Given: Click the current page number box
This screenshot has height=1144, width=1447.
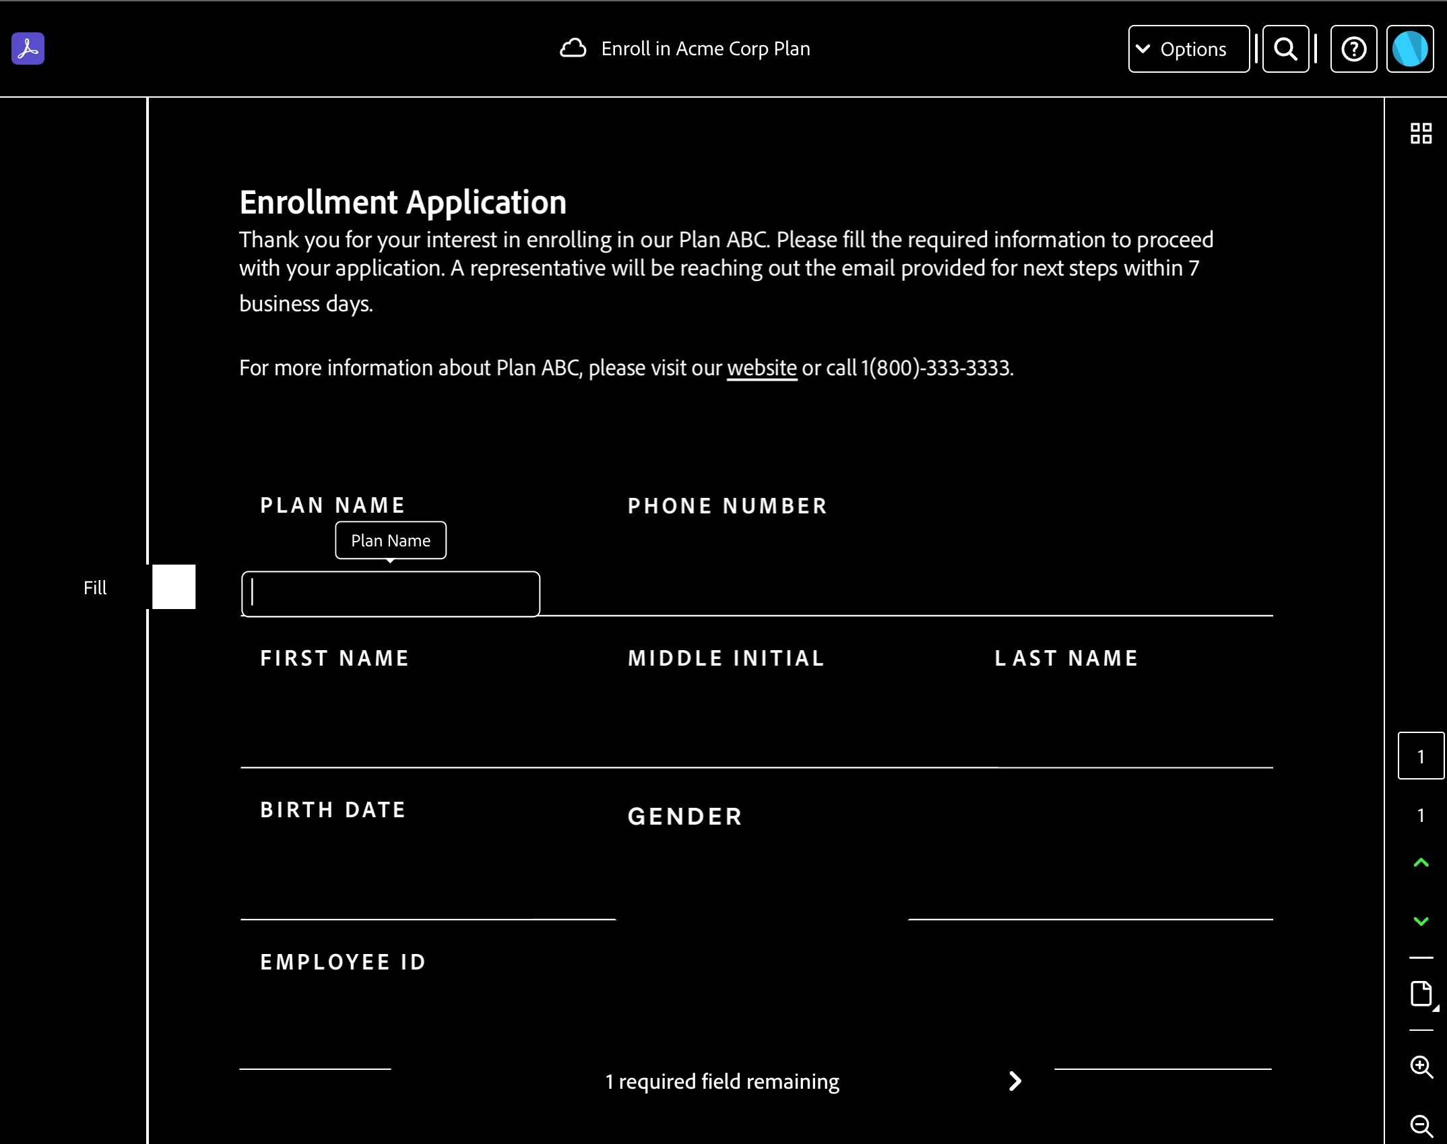Looking at the screenshot, I should coord(1421,756).
